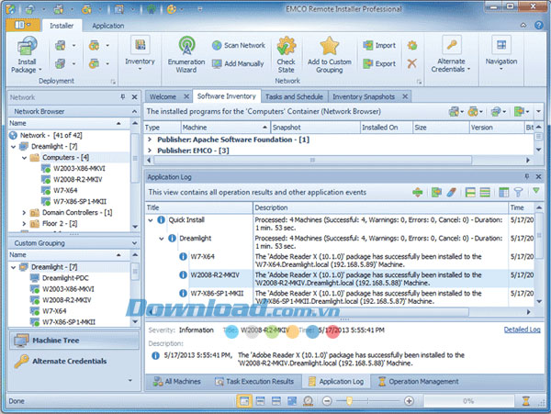Click the red X delete icon in Network group

[x=411, y=63]
